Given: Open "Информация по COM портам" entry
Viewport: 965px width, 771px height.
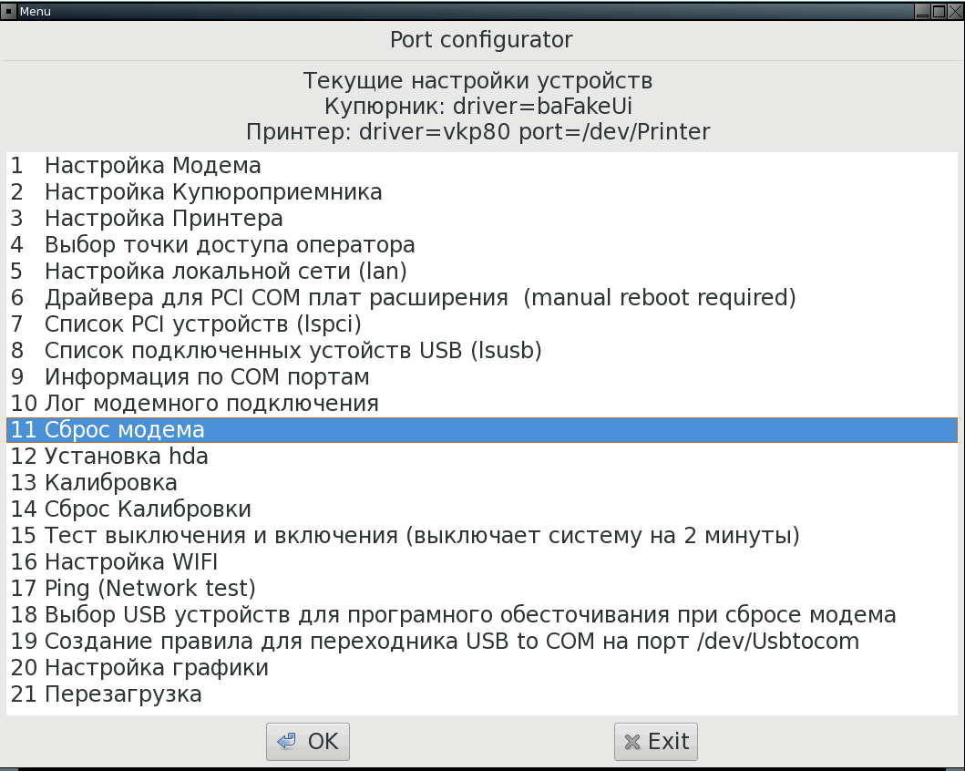Looking at the screenshot, I should [x=207, y=377].
